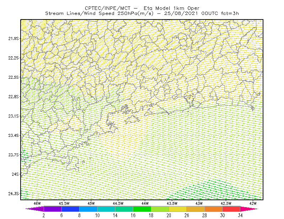This screenshot has height=219, width=284.
Task: Click the latitude label 24S
Action: coord(15,174)
